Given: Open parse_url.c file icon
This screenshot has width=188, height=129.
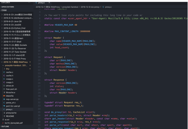Looking at the screenshot, I should [4, 103].
